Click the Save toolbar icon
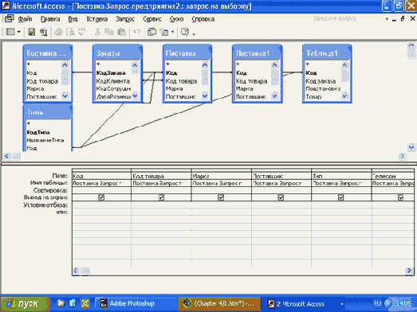The height and width of the screenshot is (312, 417). click(x=32, y=32)
